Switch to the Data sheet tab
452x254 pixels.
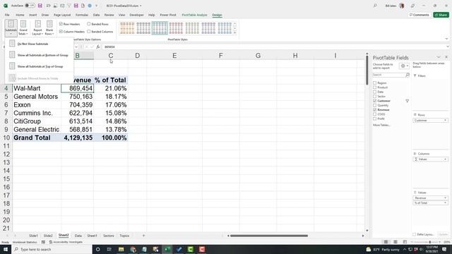pyautogui.click(x=78, y=236)
